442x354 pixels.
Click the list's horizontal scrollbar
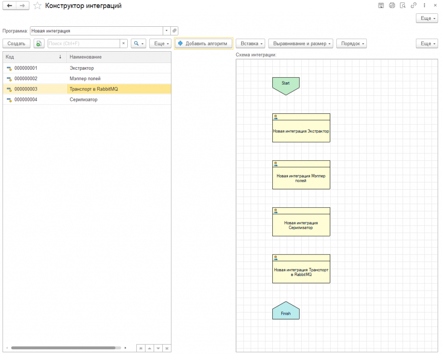point(63,348)
